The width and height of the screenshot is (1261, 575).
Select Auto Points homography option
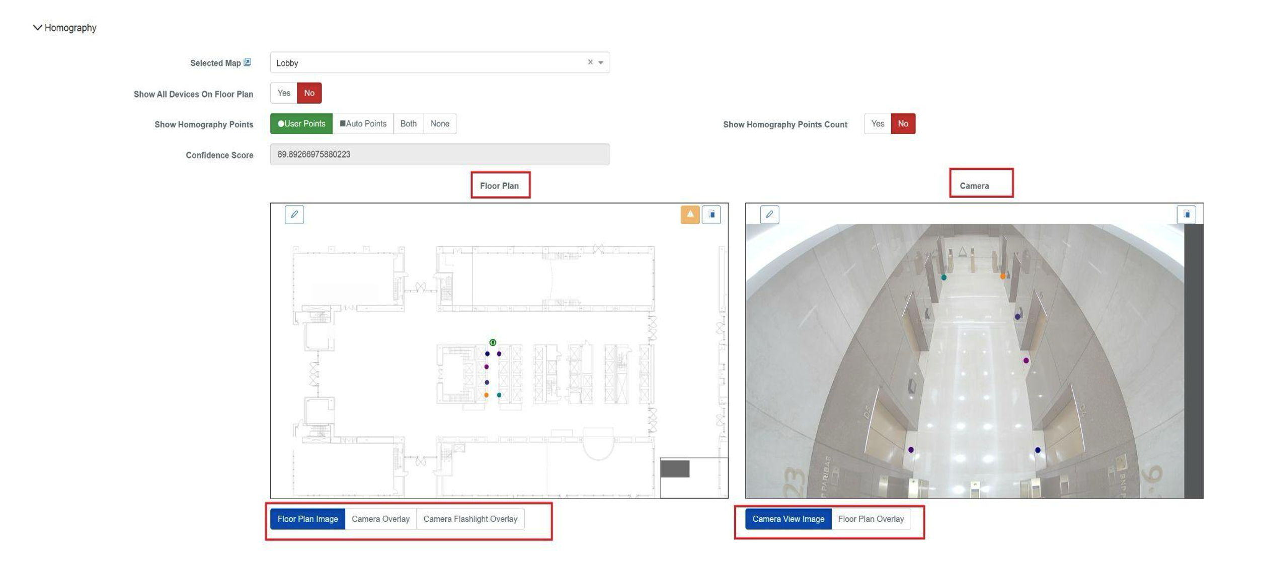tap(363, 124)
